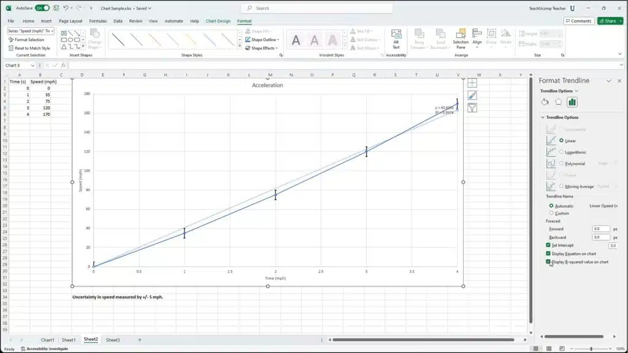This screenshot has height=353, width=628.
Task: Open the File menu
Action: 11,21
